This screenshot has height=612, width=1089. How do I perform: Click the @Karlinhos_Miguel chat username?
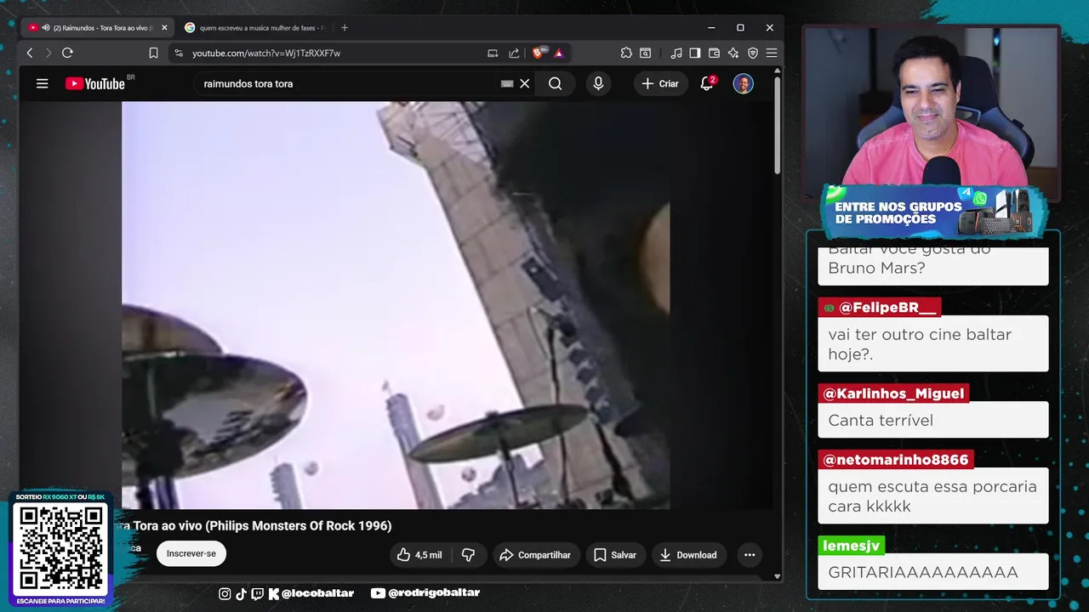pos(893,394)
